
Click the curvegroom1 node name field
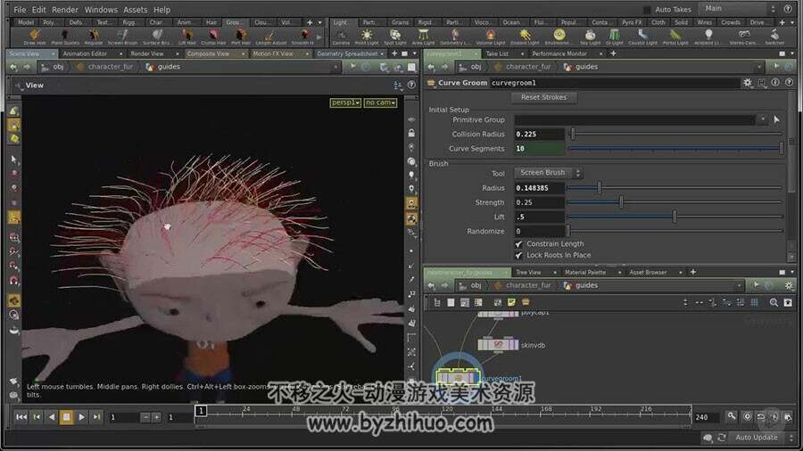pos(615,83)
